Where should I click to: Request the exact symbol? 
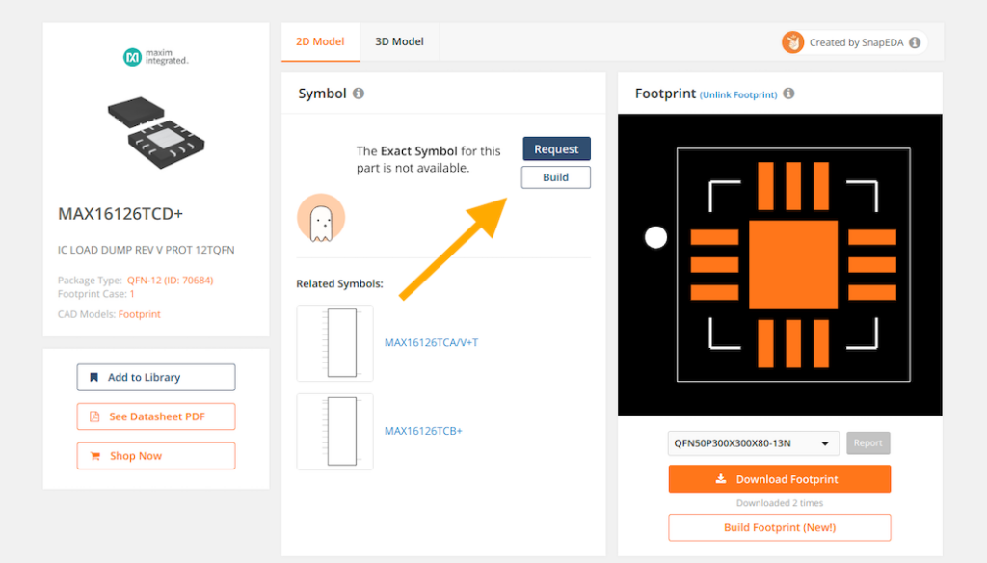[x=556, y=148]
